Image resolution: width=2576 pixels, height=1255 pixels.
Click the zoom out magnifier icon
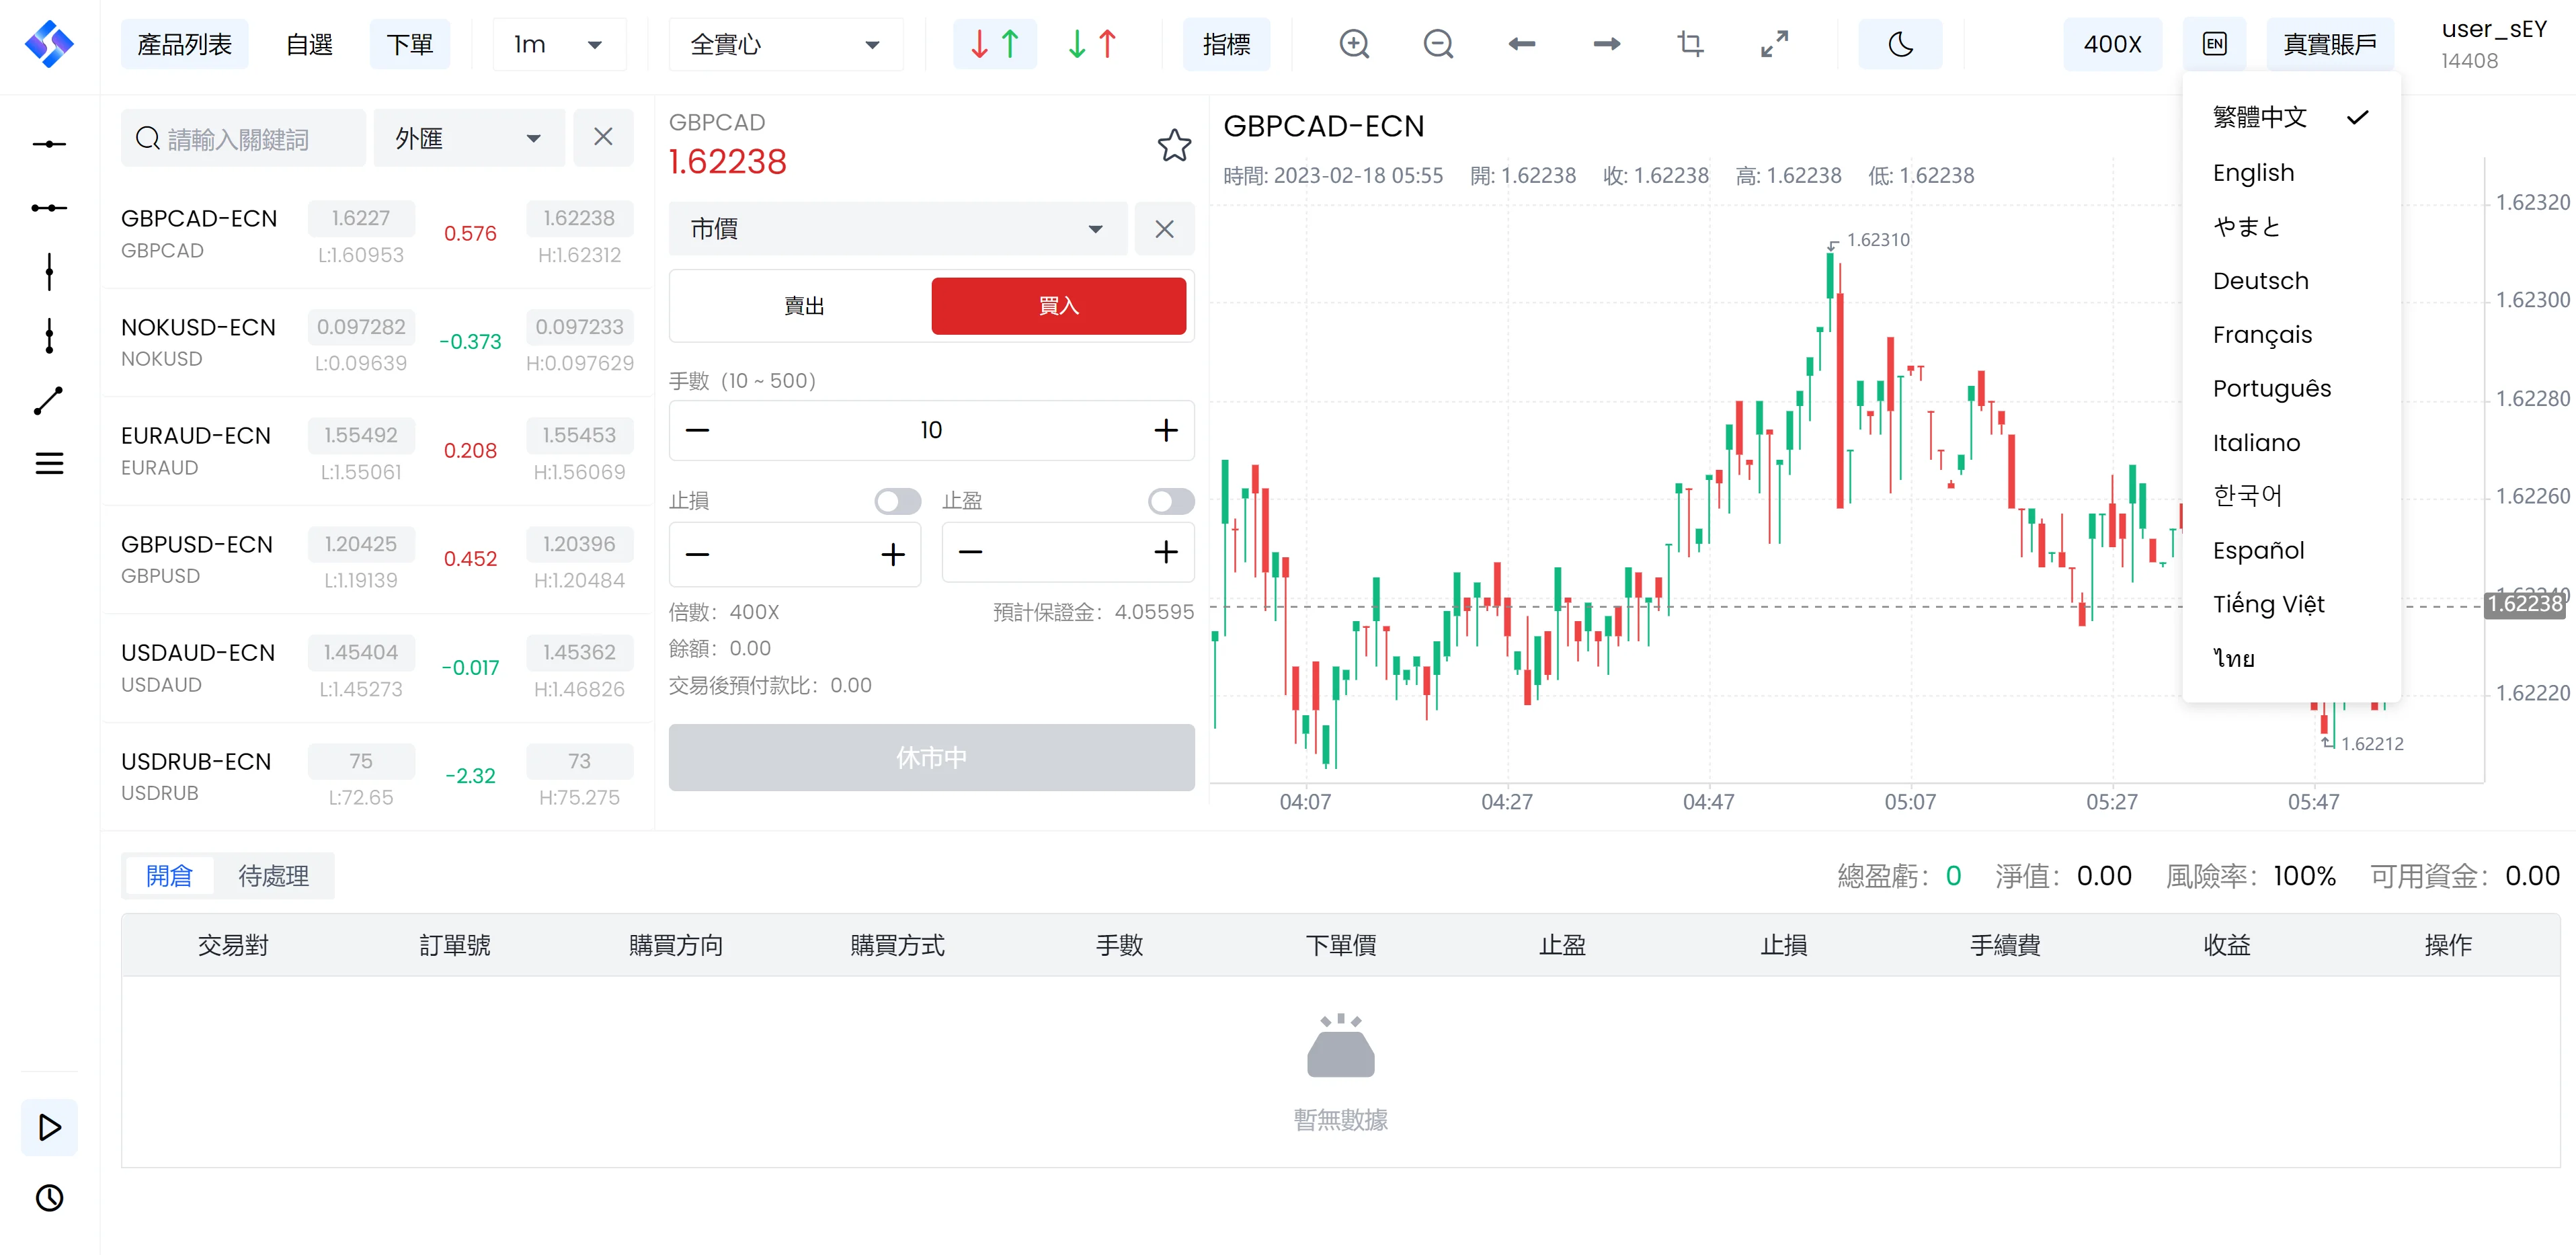pos(1438,44)
